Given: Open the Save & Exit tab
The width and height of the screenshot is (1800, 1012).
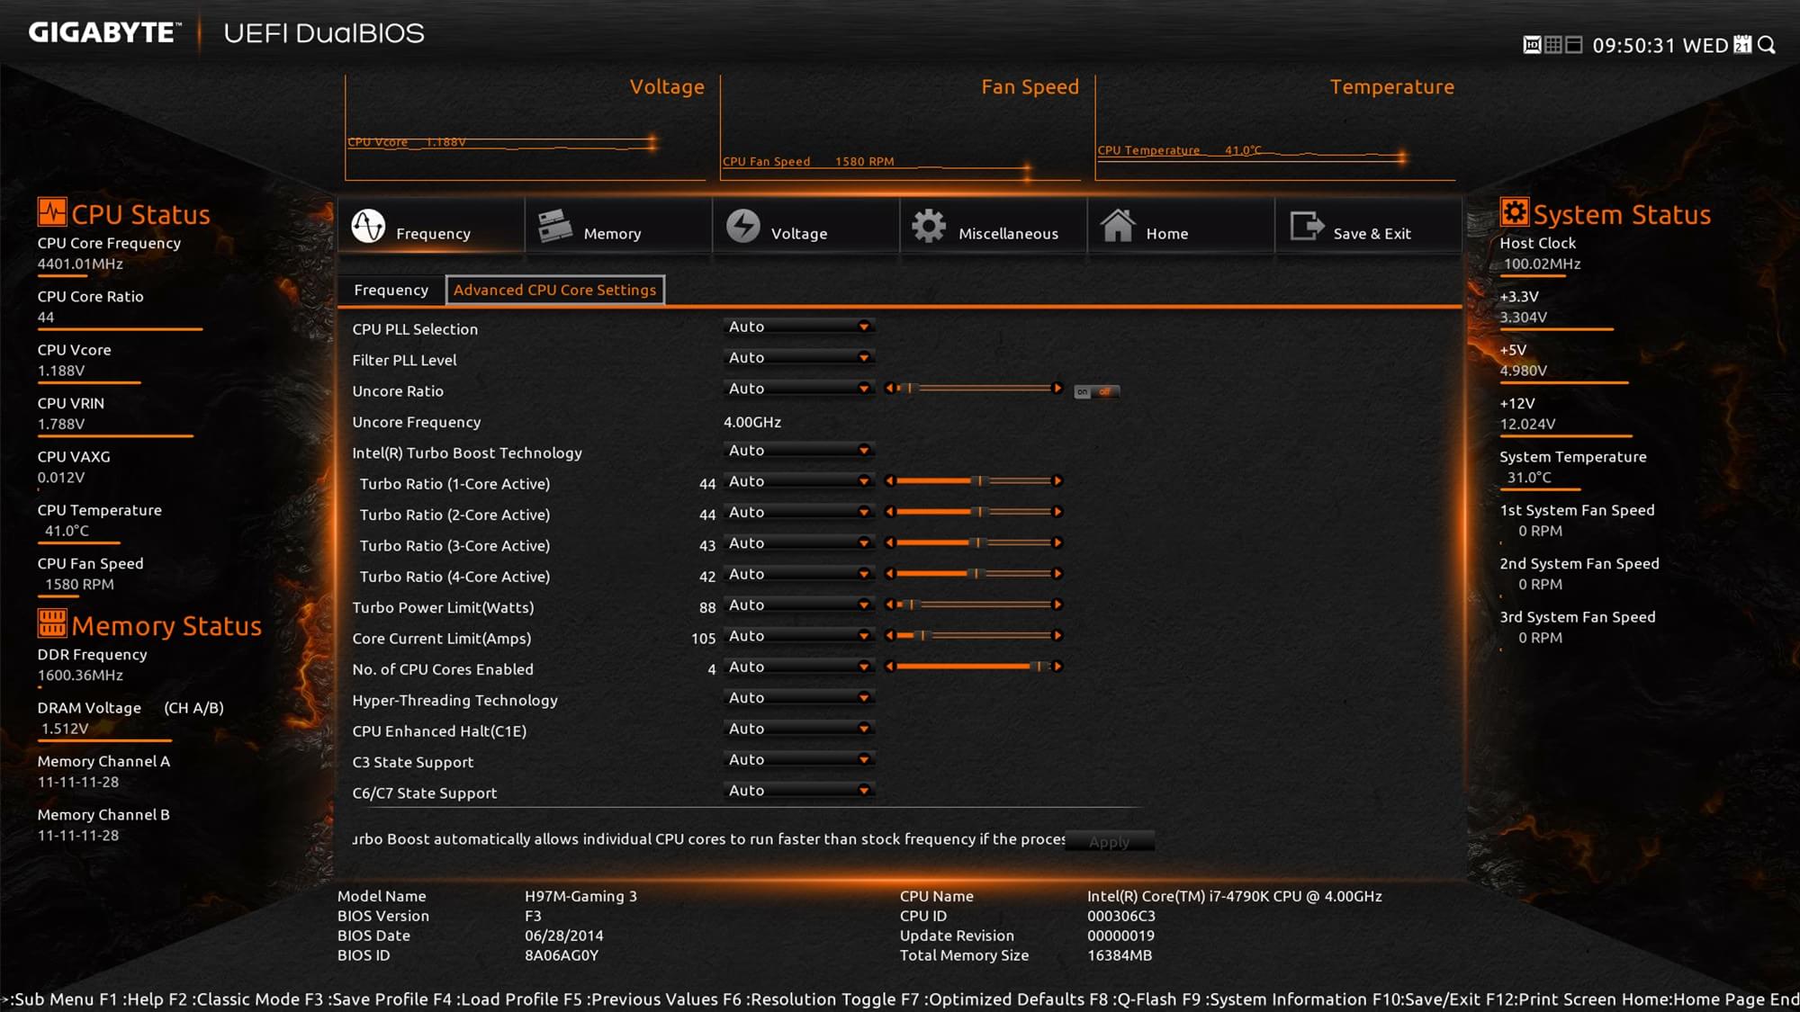Looking at the screenshot, I should (x=1368, y=226).
